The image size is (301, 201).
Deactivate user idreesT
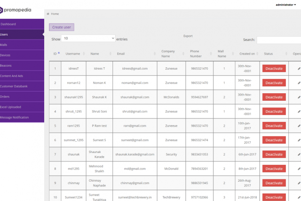[274, 68]
